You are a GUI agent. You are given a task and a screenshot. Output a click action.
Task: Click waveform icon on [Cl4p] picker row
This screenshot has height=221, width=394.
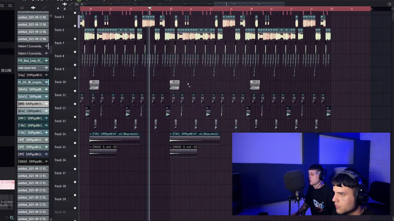(46, 75)
